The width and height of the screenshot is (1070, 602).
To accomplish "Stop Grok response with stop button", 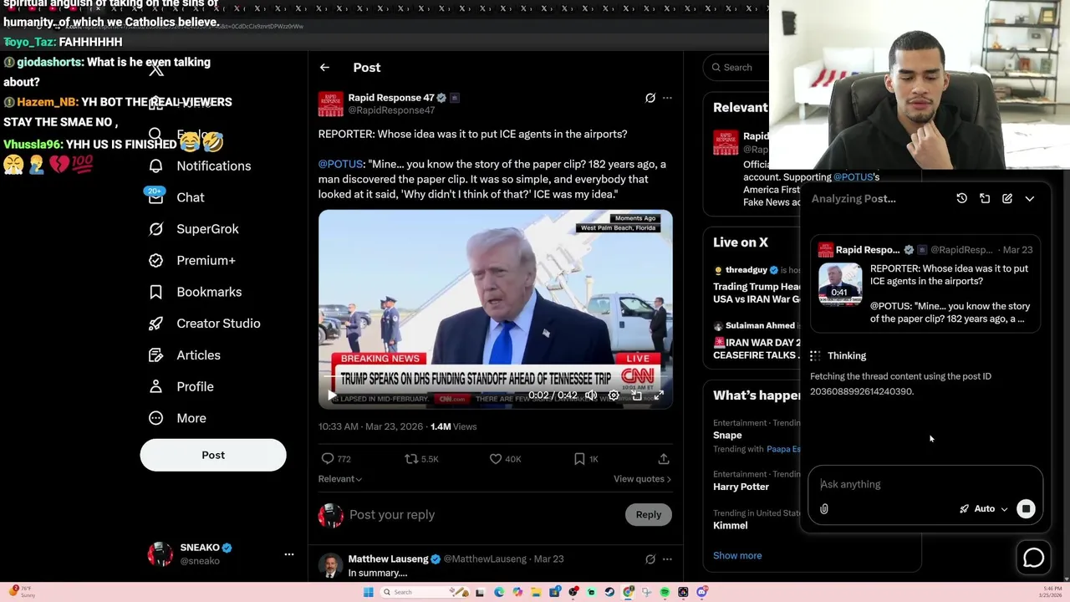I will click(1026, 509).
